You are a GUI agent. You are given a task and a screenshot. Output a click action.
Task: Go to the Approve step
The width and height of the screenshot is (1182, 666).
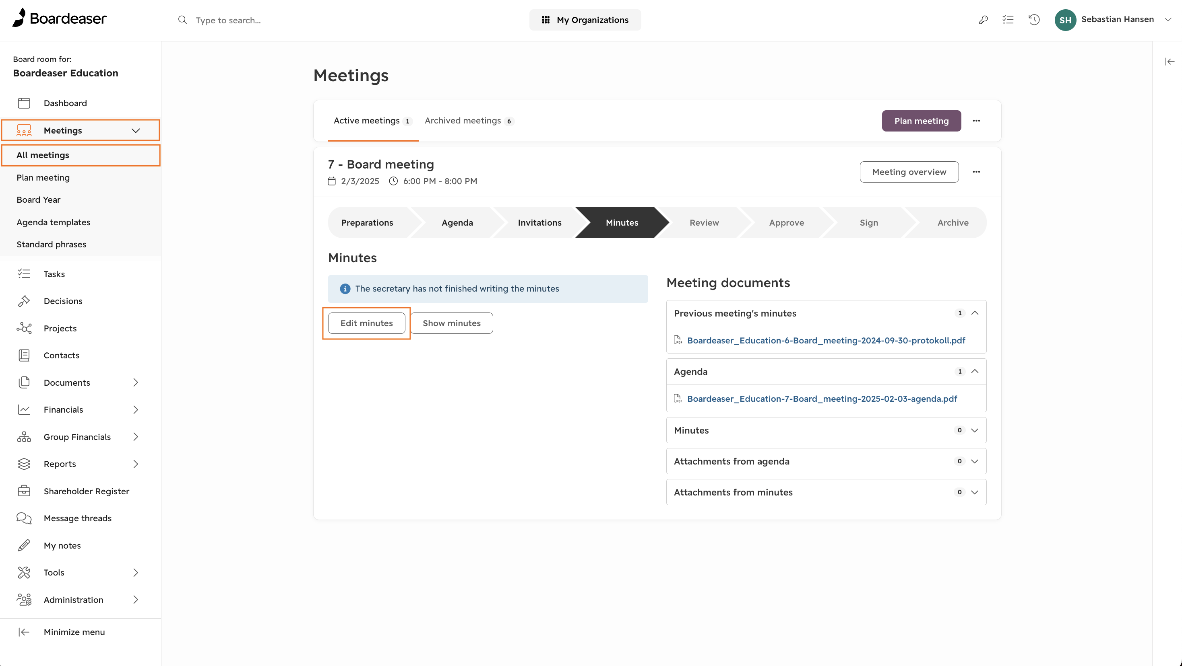787,222
